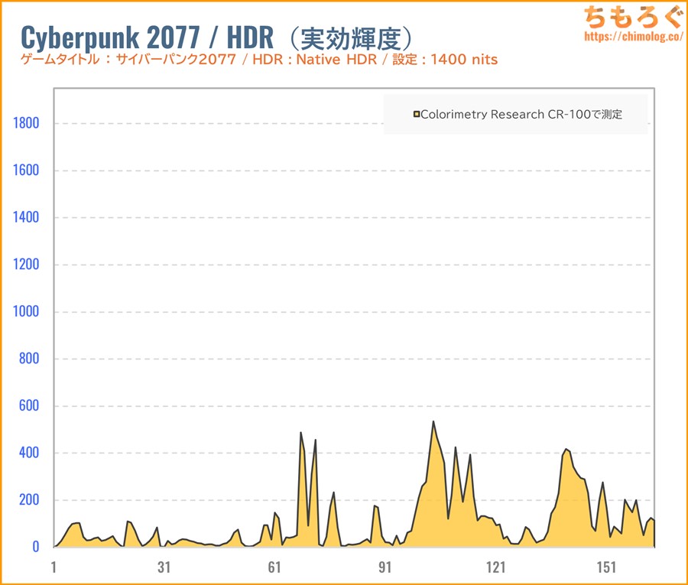Click the tallest luminance peak near 540 nits

pyautogui.click(x=433, y=422)
